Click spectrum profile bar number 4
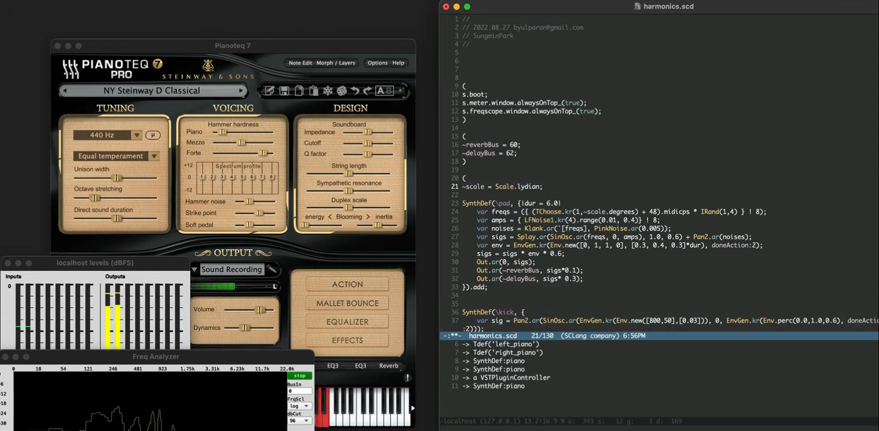Screen dimensions: 879x431 click(x=232, y=178)
